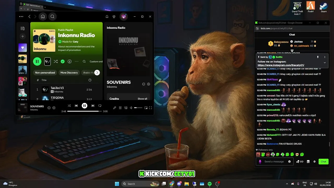334x188 pixels.
Task: Toggle repeat in player bar
Action: (100, 106)
